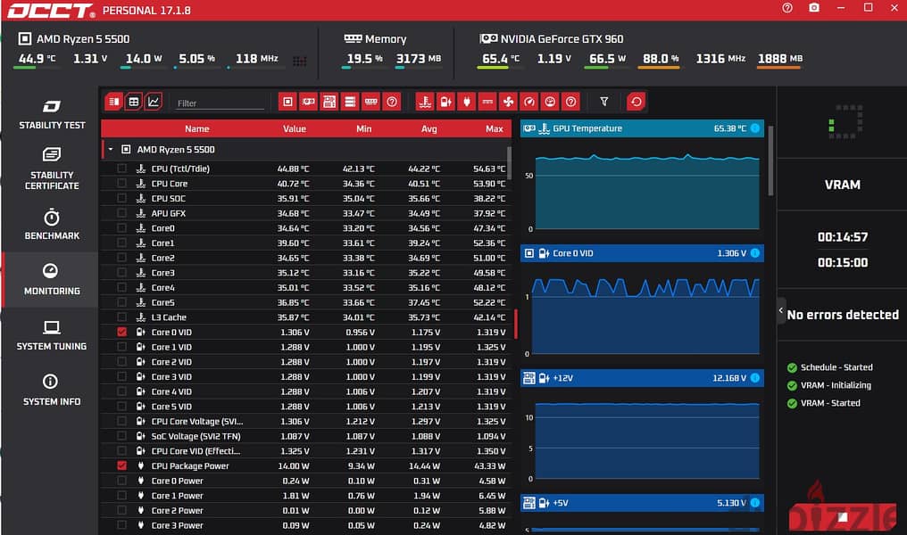This screenshot has height=535, width=907.
Task: Sort the table by the Max column
Action: pyautogui.click(x=494, y=128)
